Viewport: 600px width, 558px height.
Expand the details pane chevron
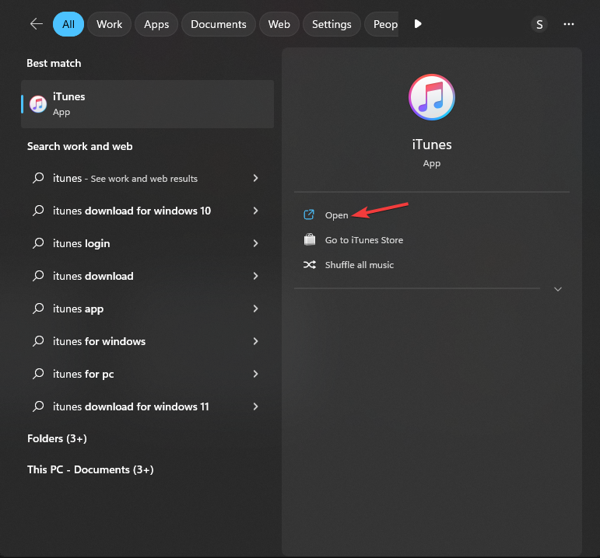coord(558,289)
